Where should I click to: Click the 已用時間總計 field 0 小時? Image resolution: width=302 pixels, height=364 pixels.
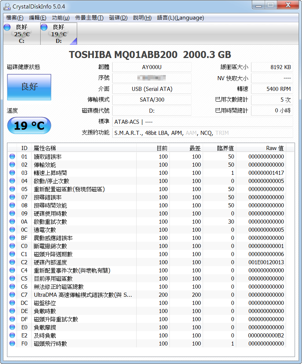click(x=272, y=111)
